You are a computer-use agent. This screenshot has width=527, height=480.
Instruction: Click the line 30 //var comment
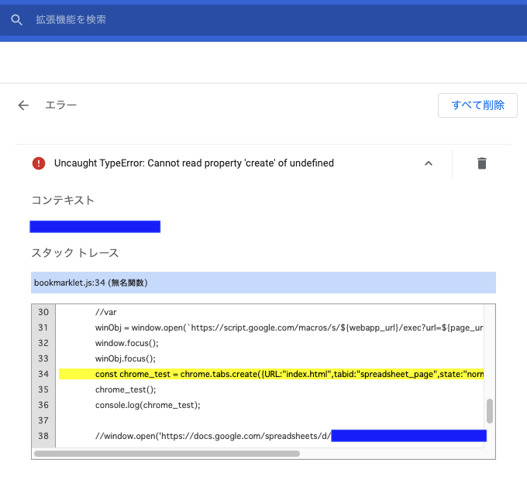click(105, 312)
